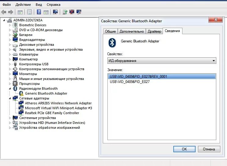Collapse the ADMIN-32DLT2KEA root node

[x=4, y=20]
